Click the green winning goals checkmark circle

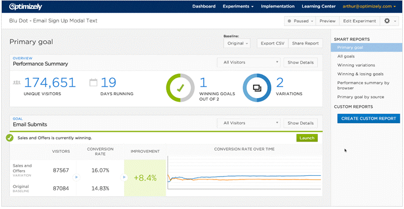180,88
